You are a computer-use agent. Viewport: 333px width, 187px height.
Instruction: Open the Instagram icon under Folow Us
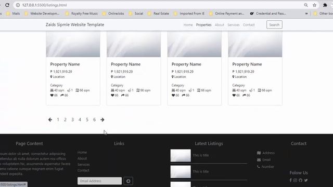[295, 180]
